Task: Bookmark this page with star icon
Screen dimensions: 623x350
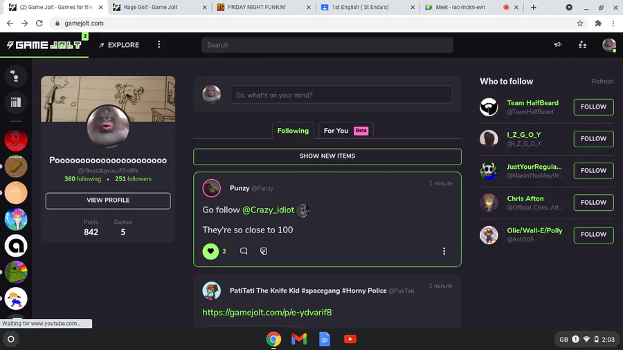Action: (580, 24)
